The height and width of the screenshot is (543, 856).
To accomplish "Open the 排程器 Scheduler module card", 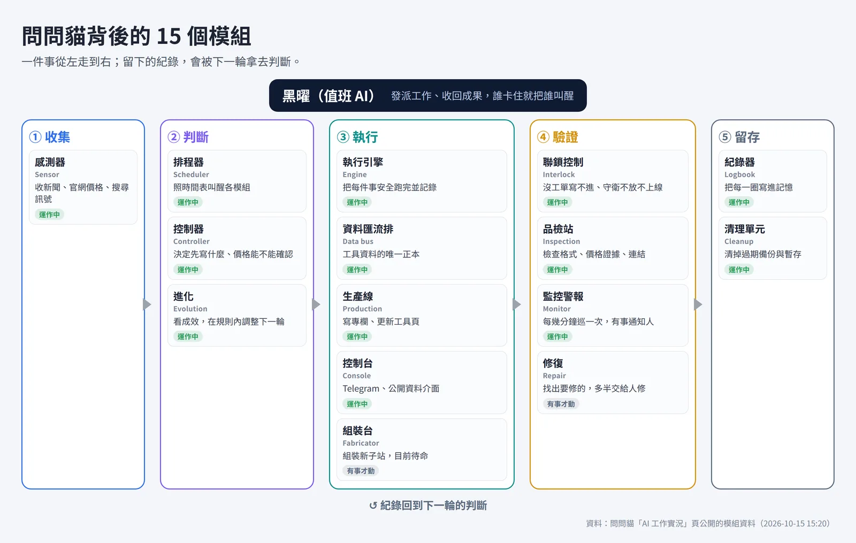I will pyautogui.click(x=237, y=181).
